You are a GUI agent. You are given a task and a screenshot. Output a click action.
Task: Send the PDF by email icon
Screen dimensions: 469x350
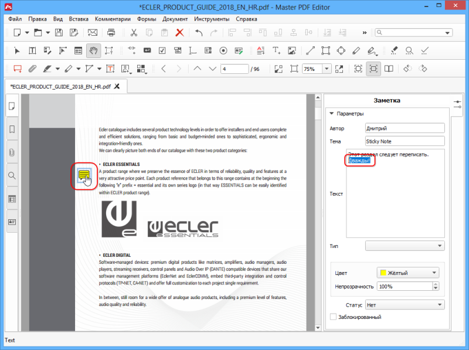click(93, 32)
